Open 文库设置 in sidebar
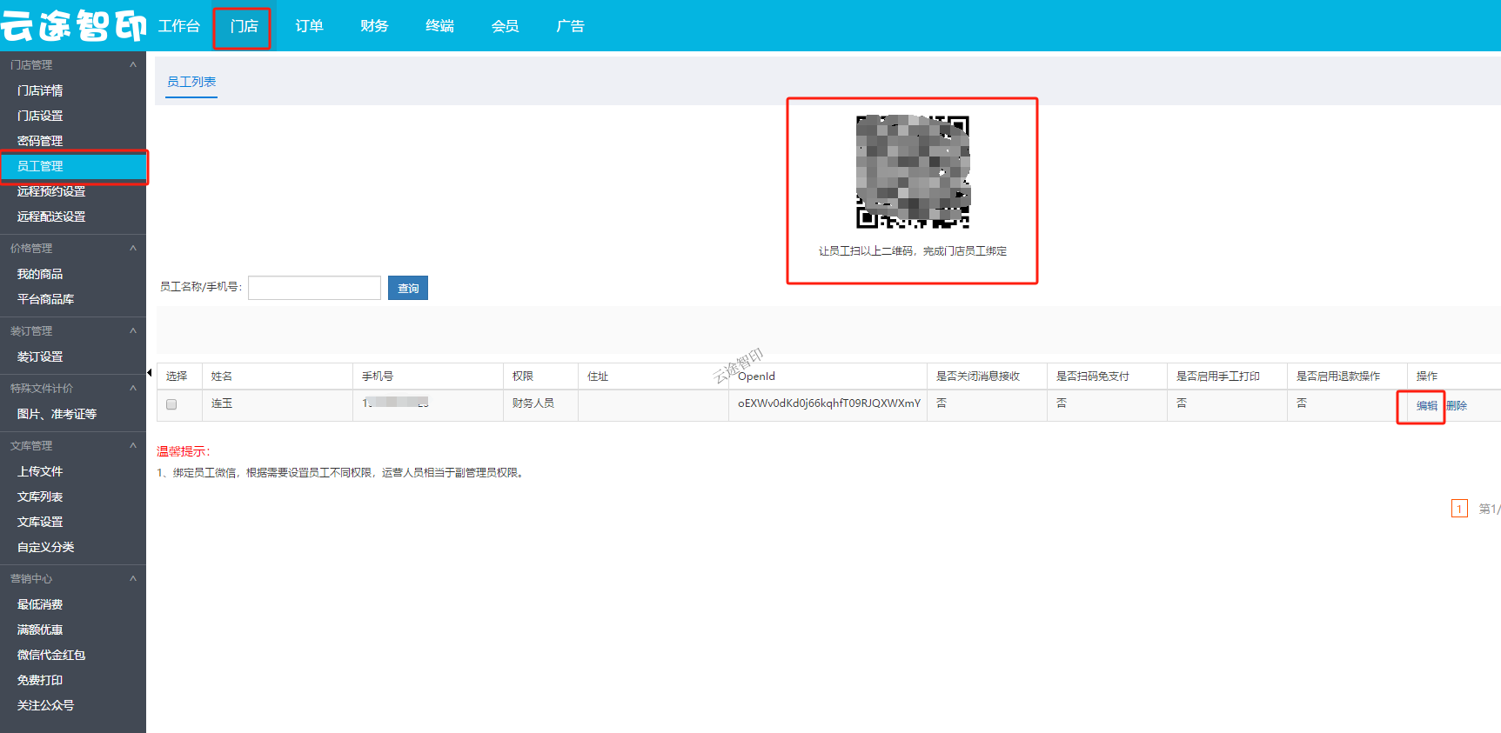 click(x=40, y=522)
